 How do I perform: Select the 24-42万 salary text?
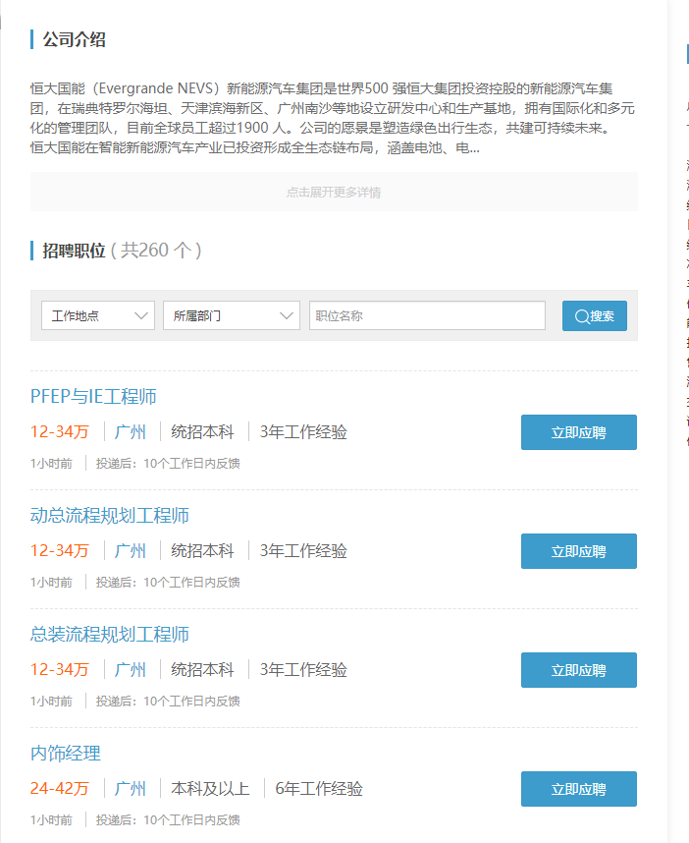60,789
